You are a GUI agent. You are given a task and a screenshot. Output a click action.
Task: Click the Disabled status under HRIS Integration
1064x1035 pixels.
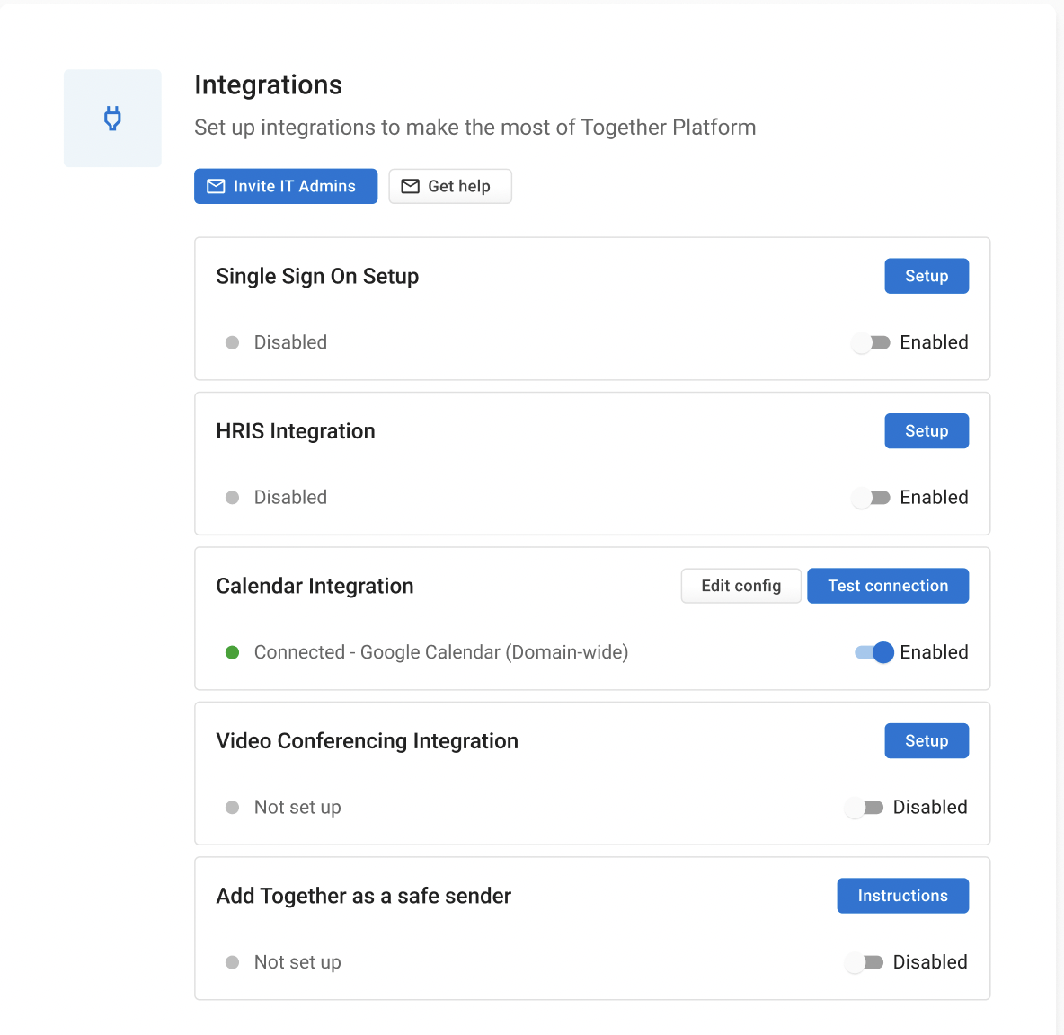coord(290,497)
